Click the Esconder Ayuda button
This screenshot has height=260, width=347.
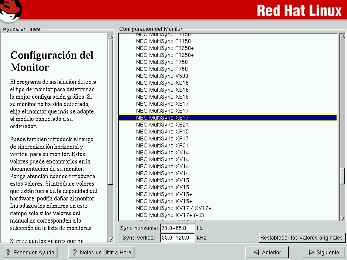coord(30,252)
